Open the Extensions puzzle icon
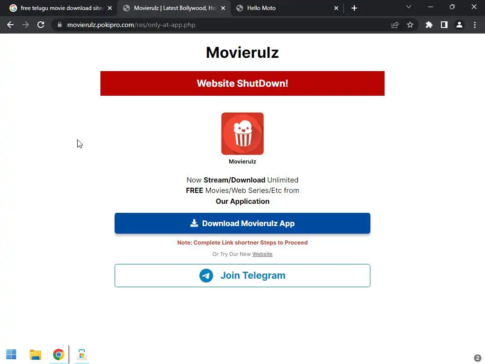The height and width of the screenshot is (364, 485). point(429,25)
